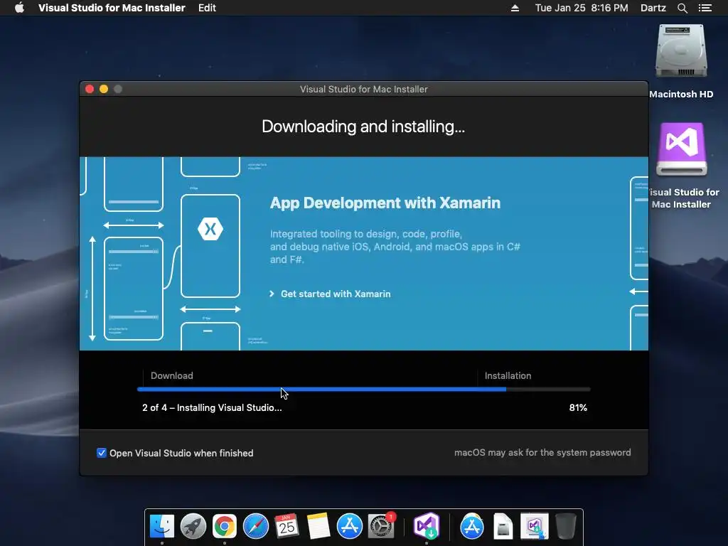Open Finder from the Dock
The height and width of the screenshot is (546, 728).
point(162,526)
